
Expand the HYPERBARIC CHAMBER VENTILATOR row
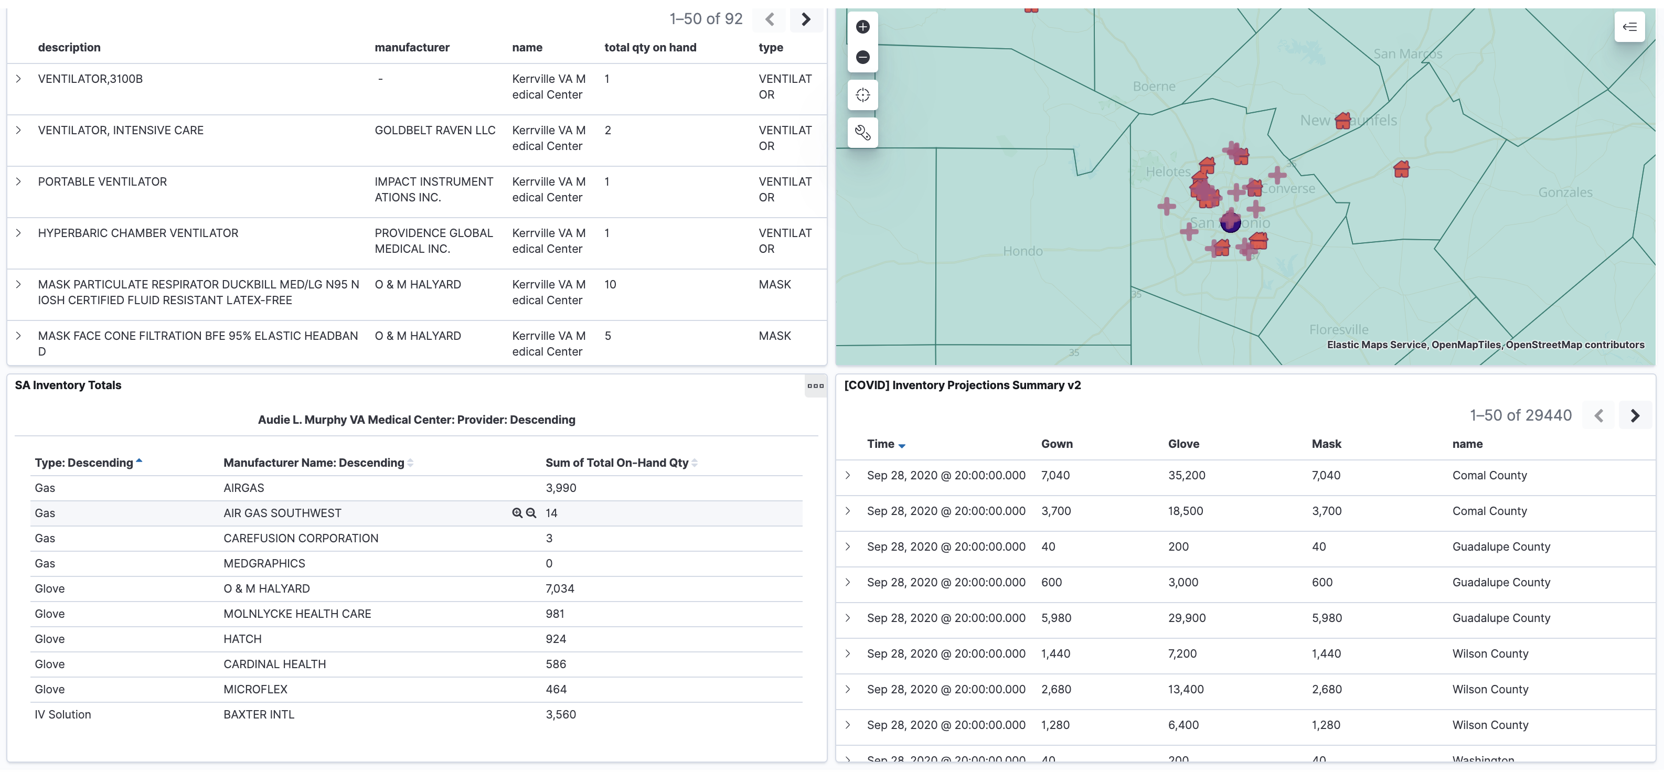[19, 233]
